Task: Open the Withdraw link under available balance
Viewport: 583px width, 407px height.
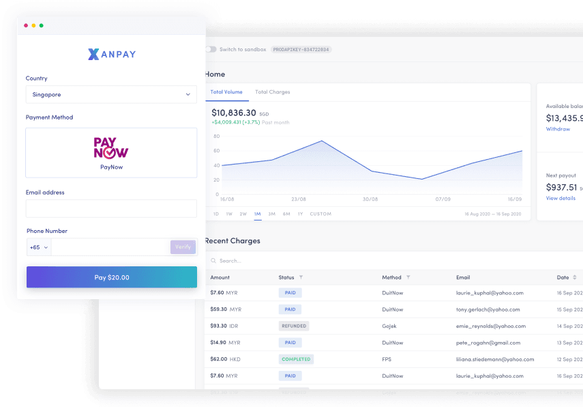Action: click(x=558, y=129)
